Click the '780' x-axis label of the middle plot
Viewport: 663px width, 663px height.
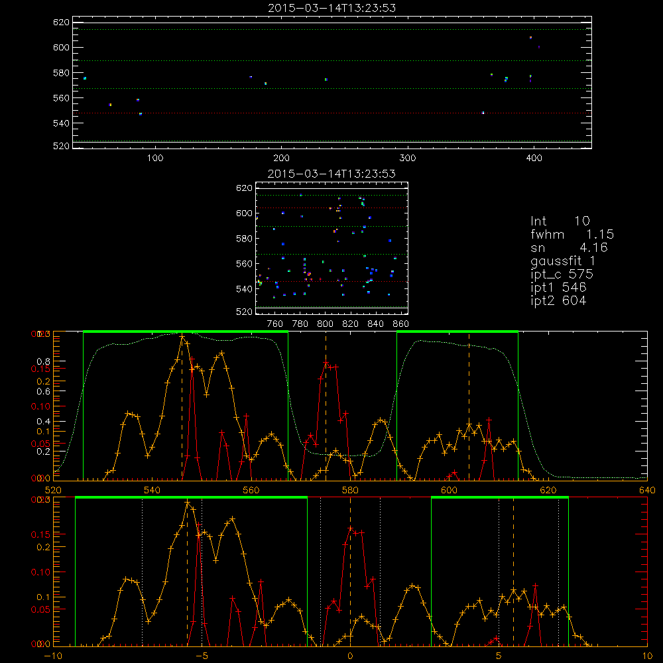(300, 324)
